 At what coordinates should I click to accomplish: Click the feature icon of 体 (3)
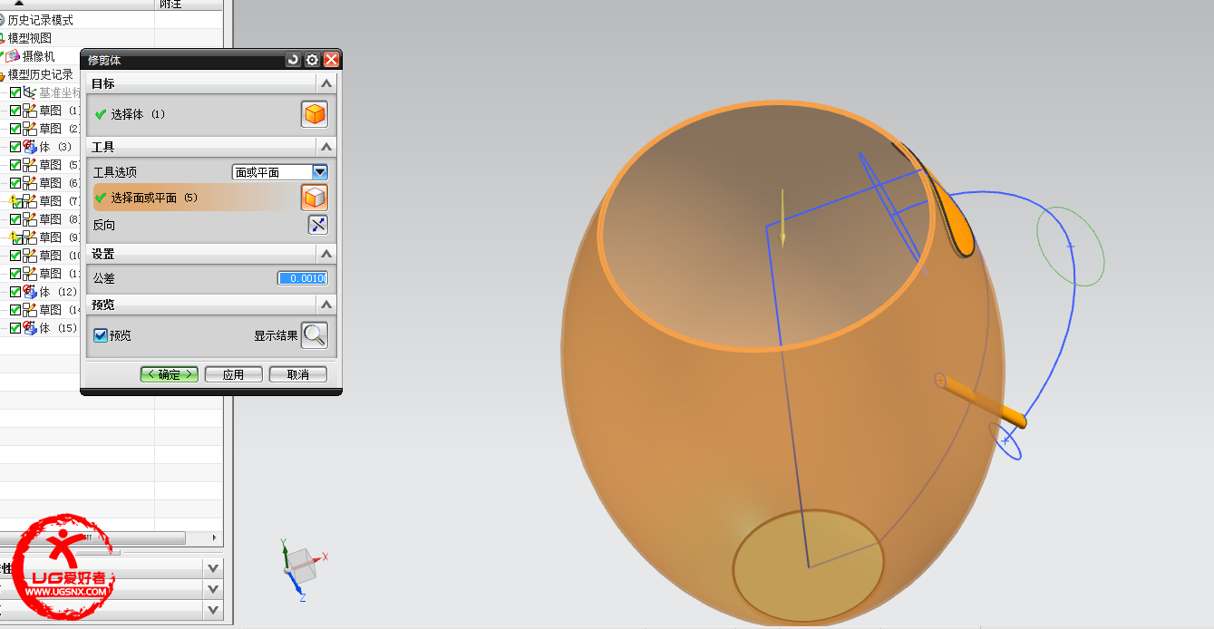[29, 147]
